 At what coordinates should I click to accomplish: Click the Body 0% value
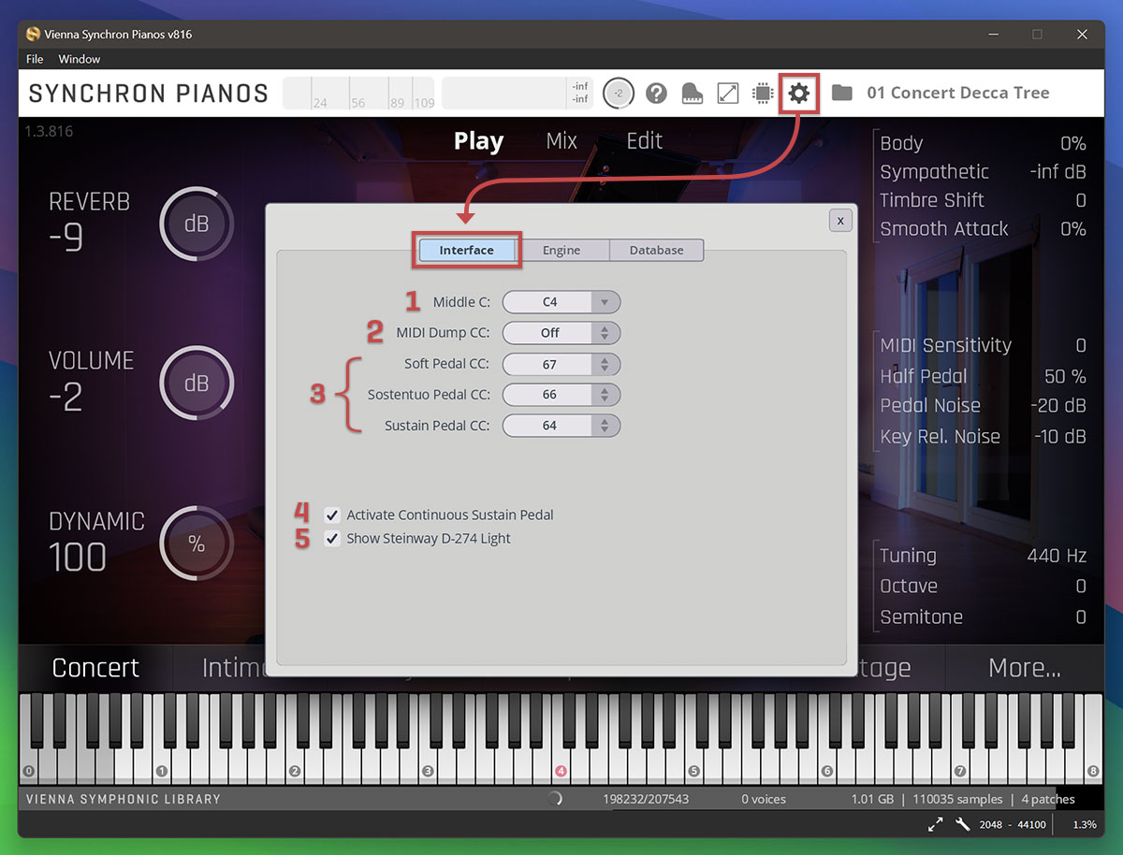(1072, 143)
